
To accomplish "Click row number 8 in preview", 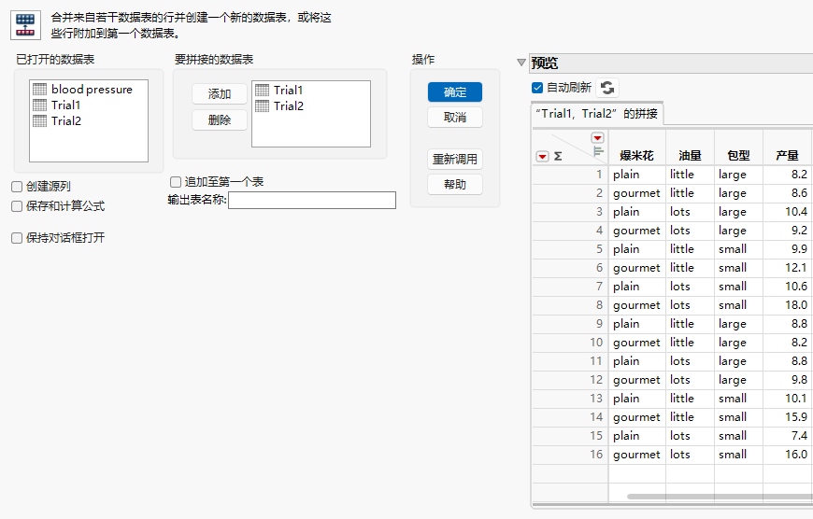I will coord(570,305).
